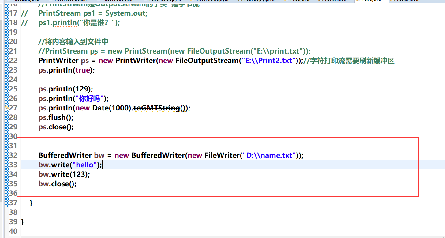Click the string "E:\\Print2.txt" in the code
This screenshot has height=238, width=445.
pos(268,61)
